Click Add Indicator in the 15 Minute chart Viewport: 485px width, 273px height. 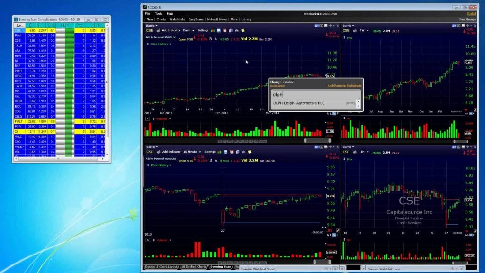point(171,152)
